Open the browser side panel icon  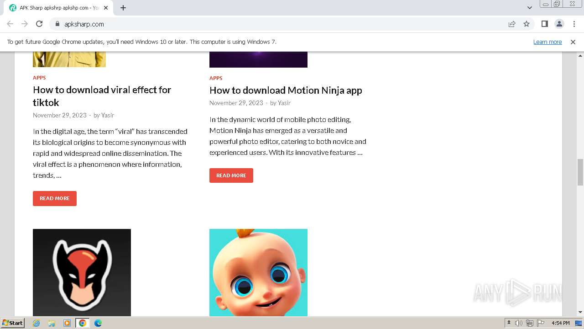544,24
